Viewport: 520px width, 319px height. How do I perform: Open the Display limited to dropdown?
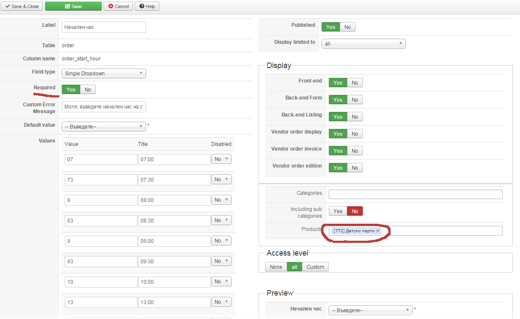[364, 44]
